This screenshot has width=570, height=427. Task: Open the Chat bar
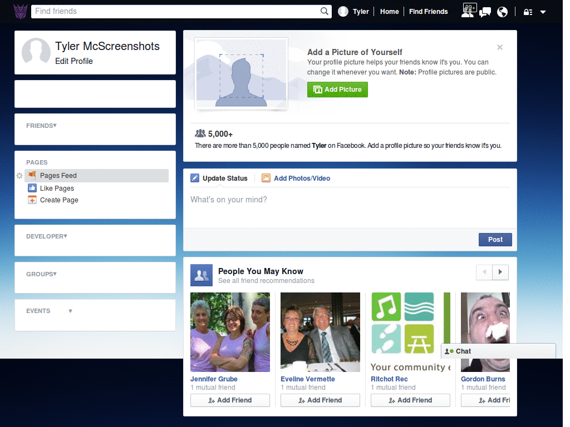tap(498, 351)
